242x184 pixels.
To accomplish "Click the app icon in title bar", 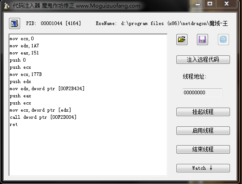I will point(7,6).
